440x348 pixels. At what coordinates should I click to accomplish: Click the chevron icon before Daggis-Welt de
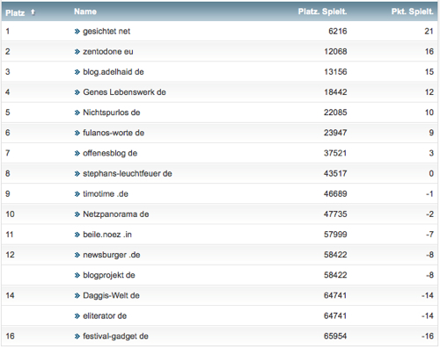click(x=77, y=295)
